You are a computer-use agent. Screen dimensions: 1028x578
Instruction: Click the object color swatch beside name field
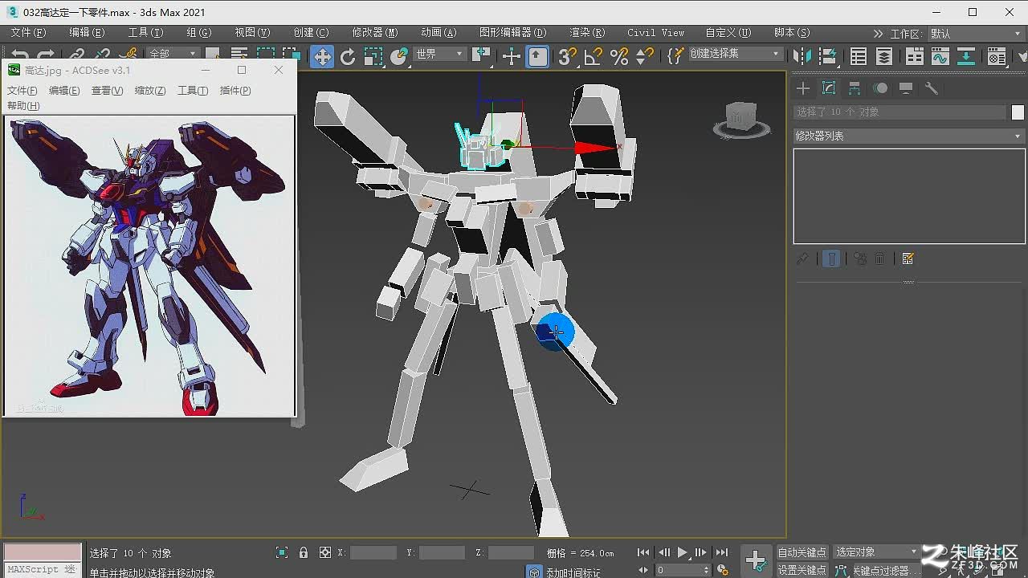coord(1018,112)
